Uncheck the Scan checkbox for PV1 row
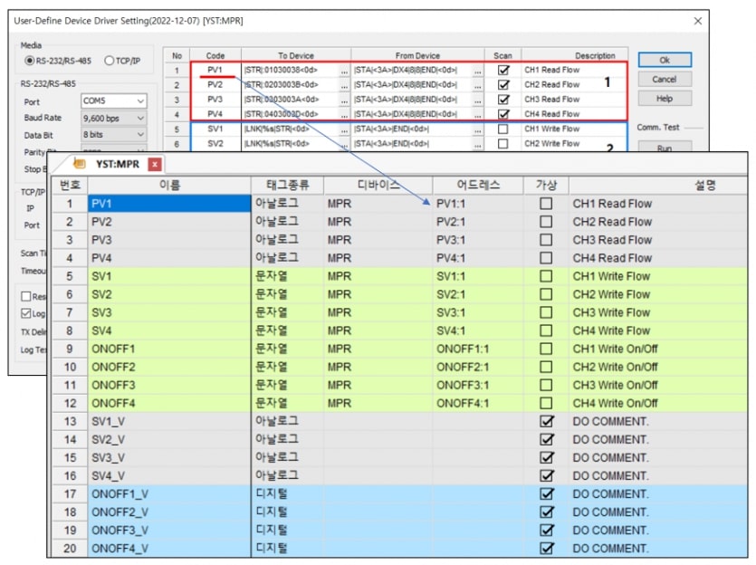Viewport: 756px width, 565px height. click(502, 71)
